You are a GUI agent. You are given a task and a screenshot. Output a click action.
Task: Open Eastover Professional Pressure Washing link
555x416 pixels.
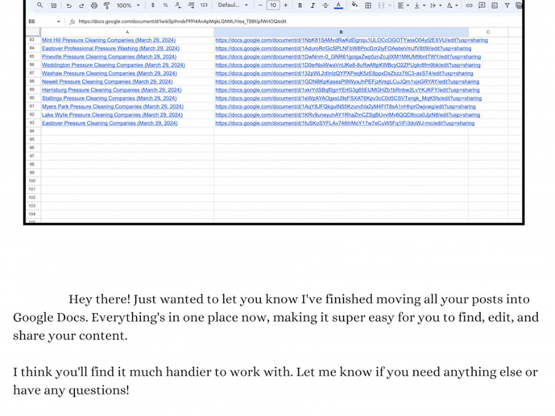pos(111,48)
